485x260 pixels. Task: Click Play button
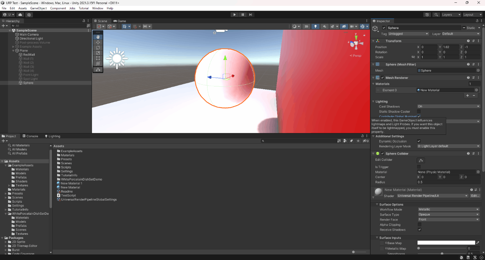point(235,15)
